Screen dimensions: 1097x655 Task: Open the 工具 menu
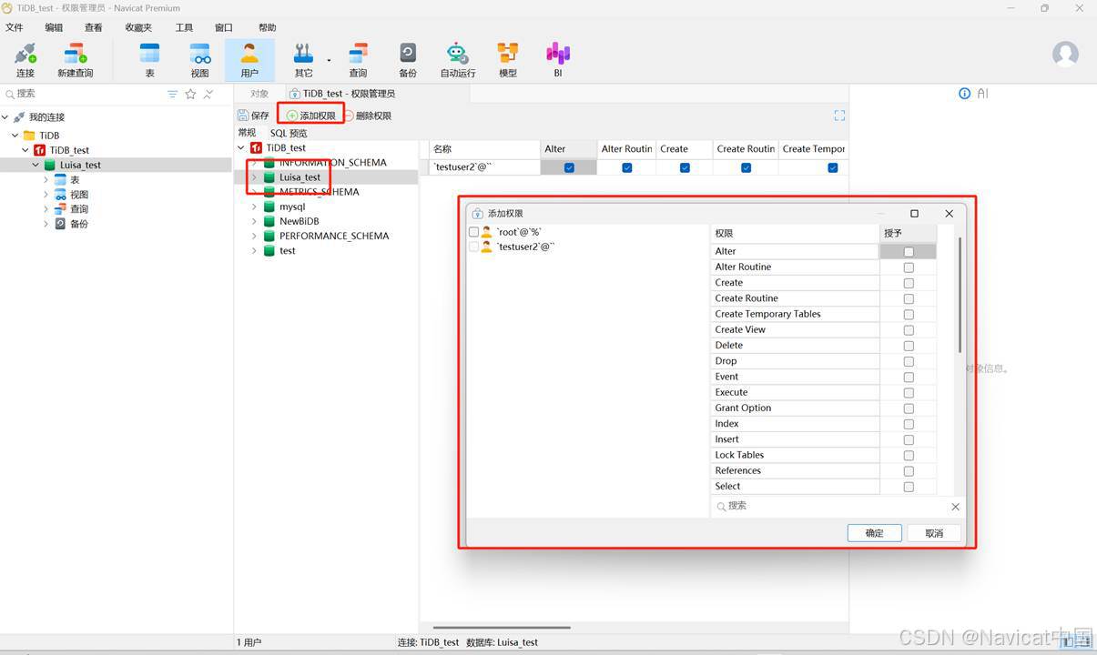(x=184, y=28)
